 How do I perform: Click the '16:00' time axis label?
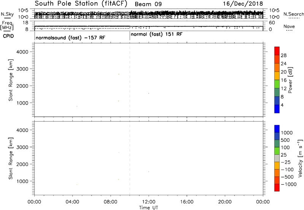[x=187, y=202]
